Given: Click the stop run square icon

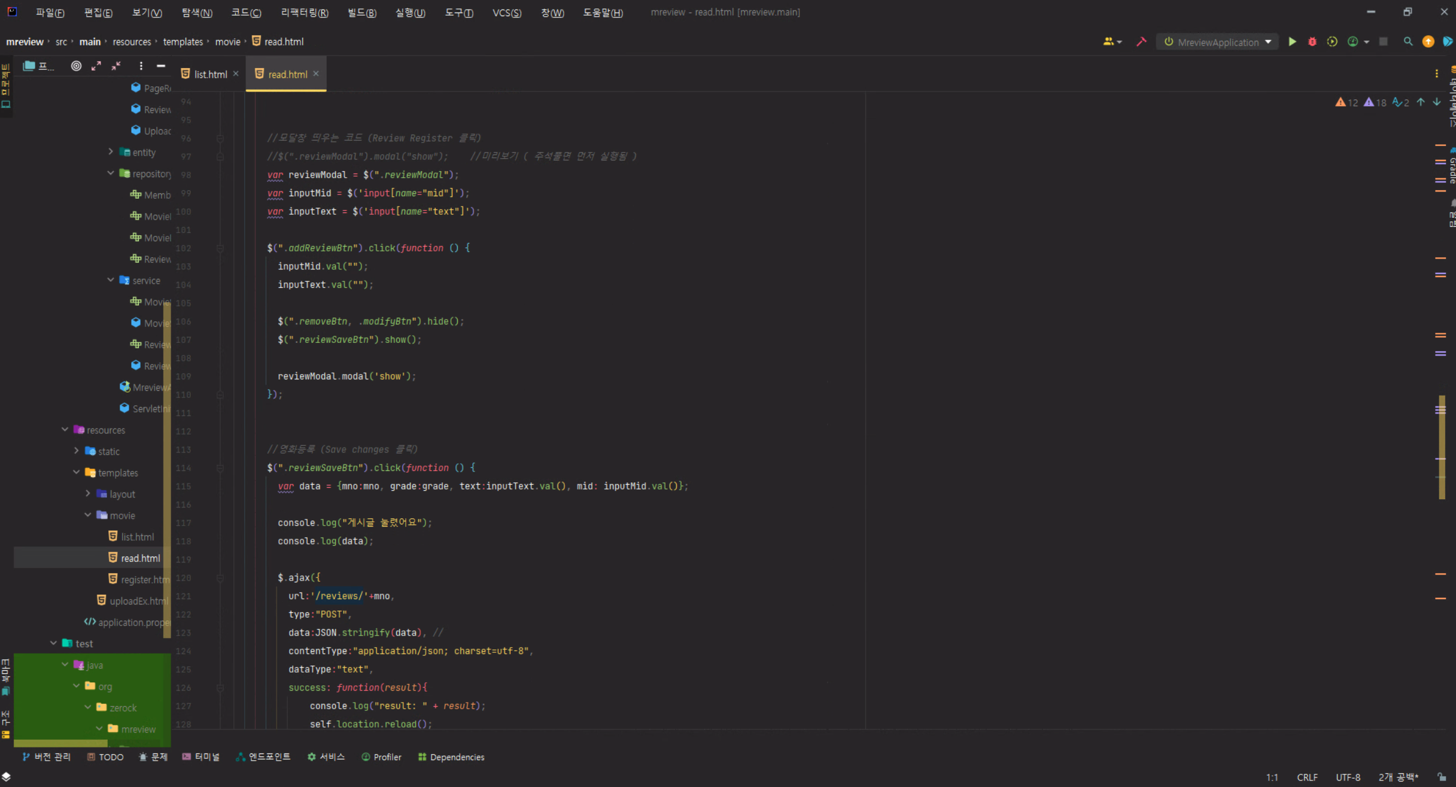Looking at the screenshot, I should (1383, 42).
